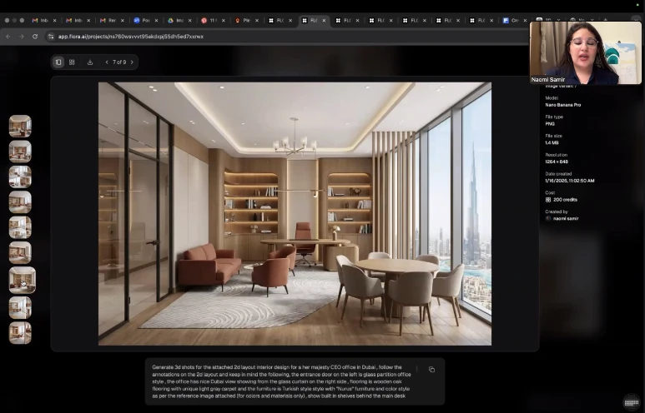Select the first thumbnail in the left strip
Viewport: 645px width, 413px height.
pyautogui.click(x=20, y=127)
